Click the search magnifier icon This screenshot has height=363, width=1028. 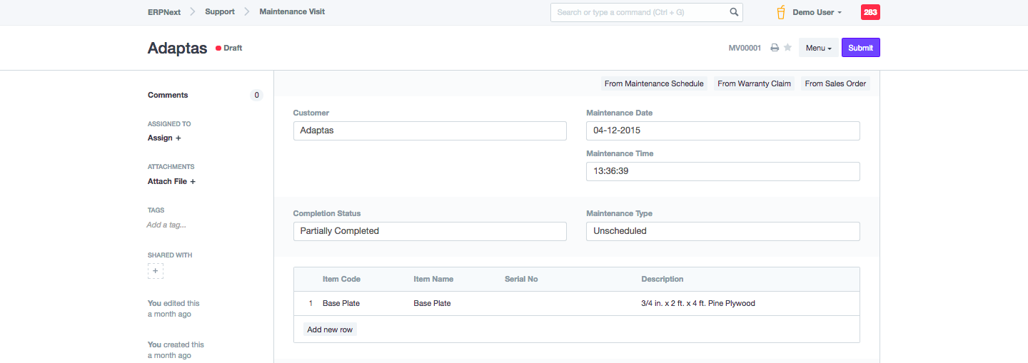(734, 12)
